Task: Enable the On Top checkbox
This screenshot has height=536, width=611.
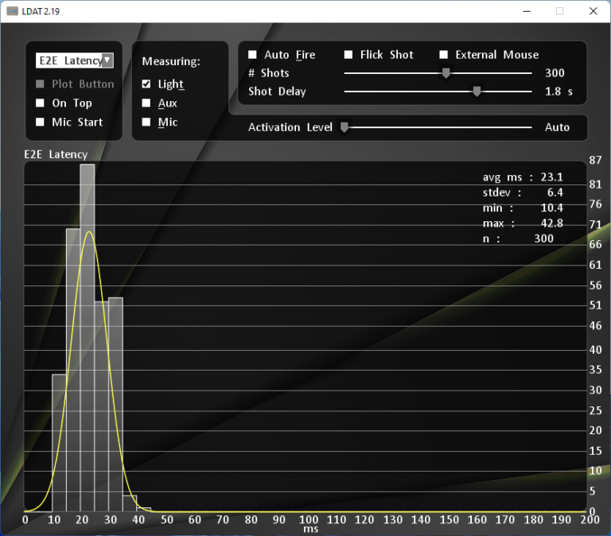Action: (x=41, y=103)
